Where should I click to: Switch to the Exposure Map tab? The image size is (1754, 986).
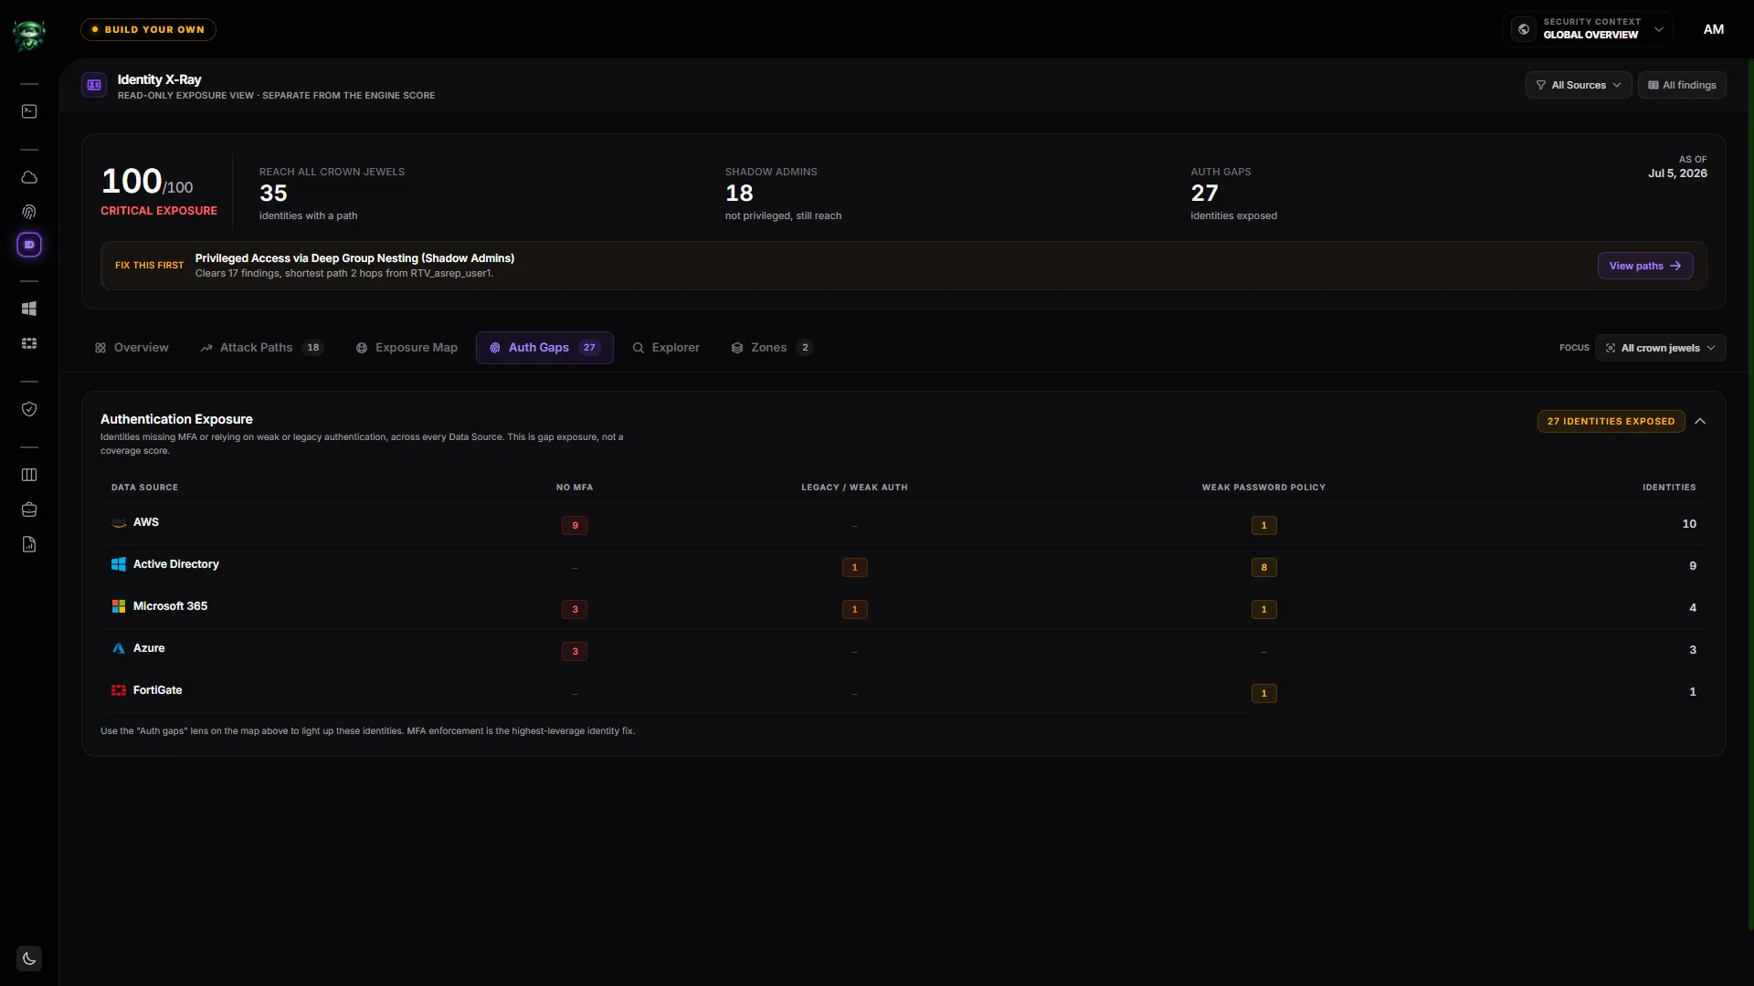(x=407, y=348)
